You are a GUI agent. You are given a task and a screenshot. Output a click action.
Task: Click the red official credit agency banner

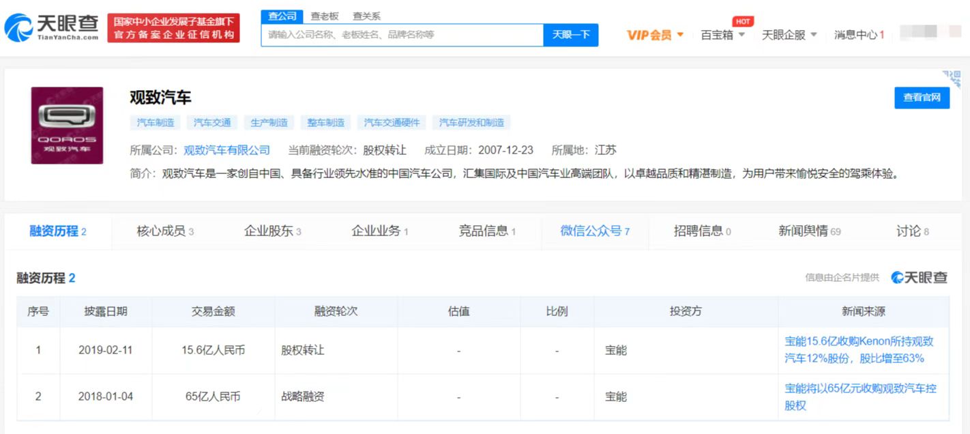[x=173, y=28]
